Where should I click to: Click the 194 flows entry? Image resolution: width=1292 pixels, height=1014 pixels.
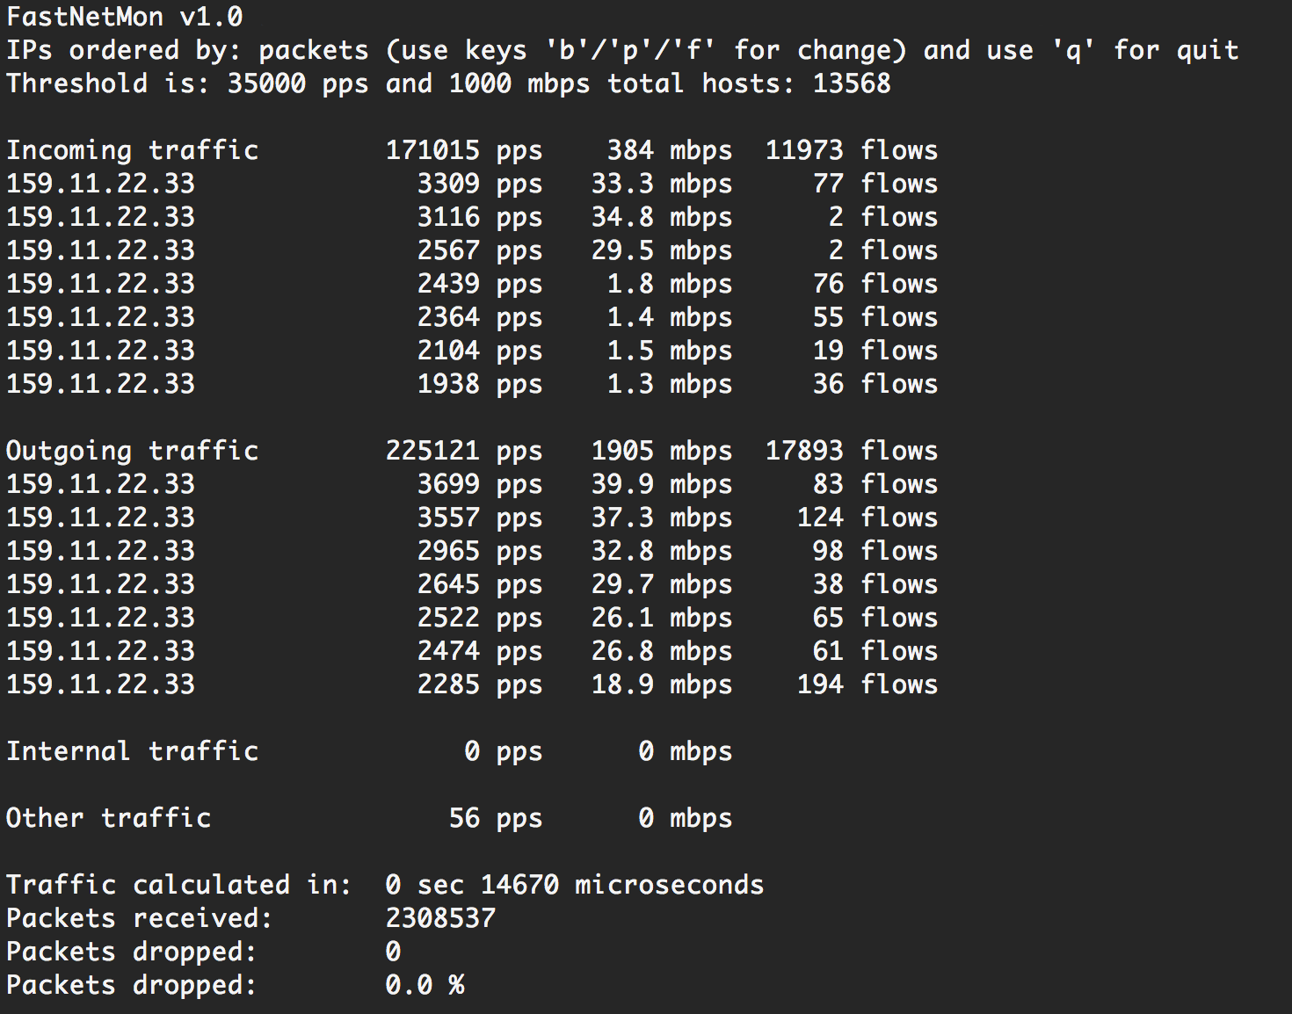pos(867,684)
